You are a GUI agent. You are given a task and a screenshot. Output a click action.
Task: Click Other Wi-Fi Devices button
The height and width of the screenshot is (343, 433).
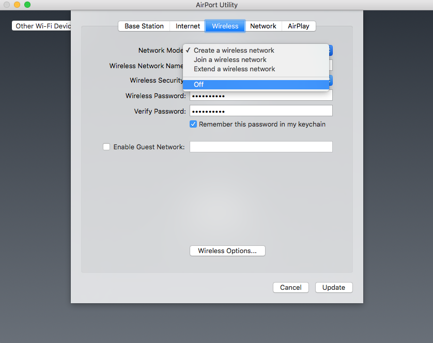point(41,26)
